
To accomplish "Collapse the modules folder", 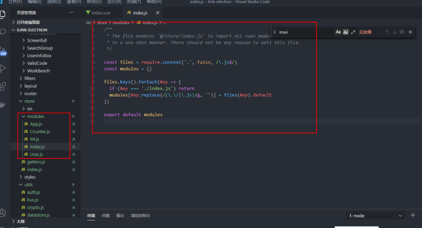I will tap(45, 116).
